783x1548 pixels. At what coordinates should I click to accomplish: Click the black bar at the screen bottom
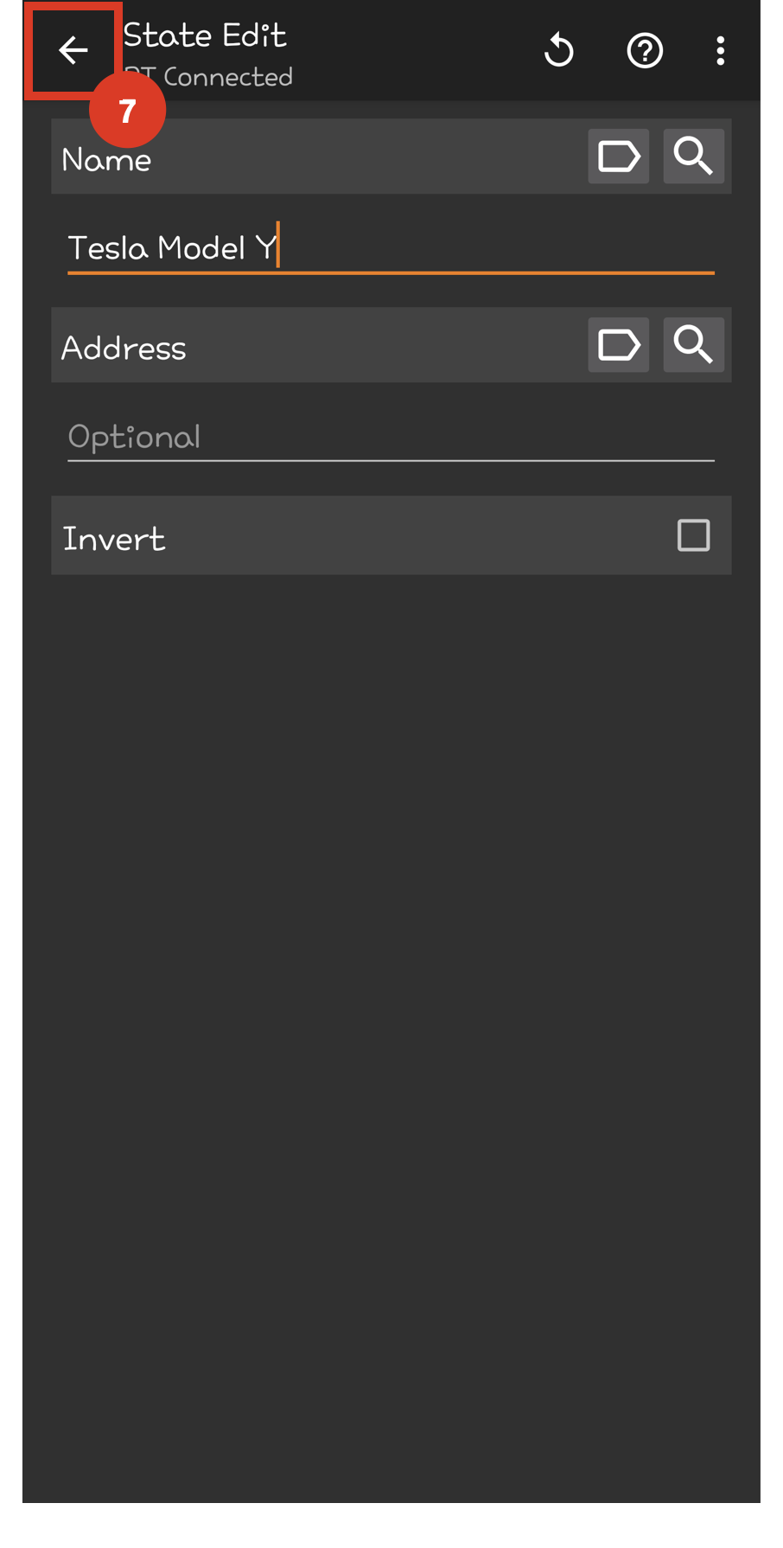[x=391, y=1526]
